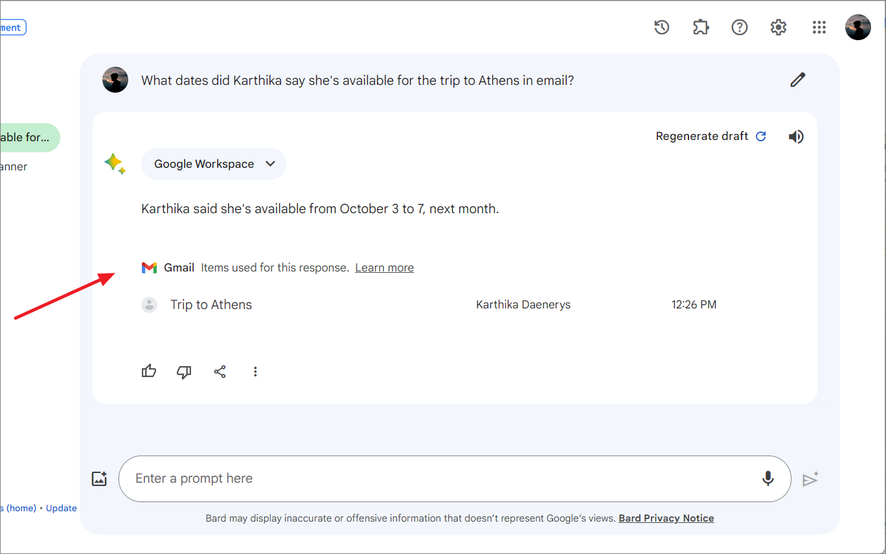886x554 pixels.
Task: Focus the Enter a prompt here field
Action: coord(455,479)
